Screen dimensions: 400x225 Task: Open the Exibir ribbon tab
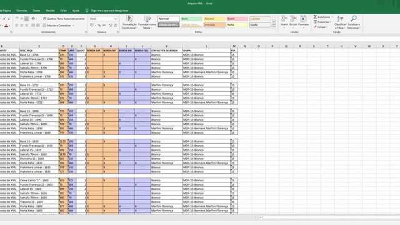(64, 11)
